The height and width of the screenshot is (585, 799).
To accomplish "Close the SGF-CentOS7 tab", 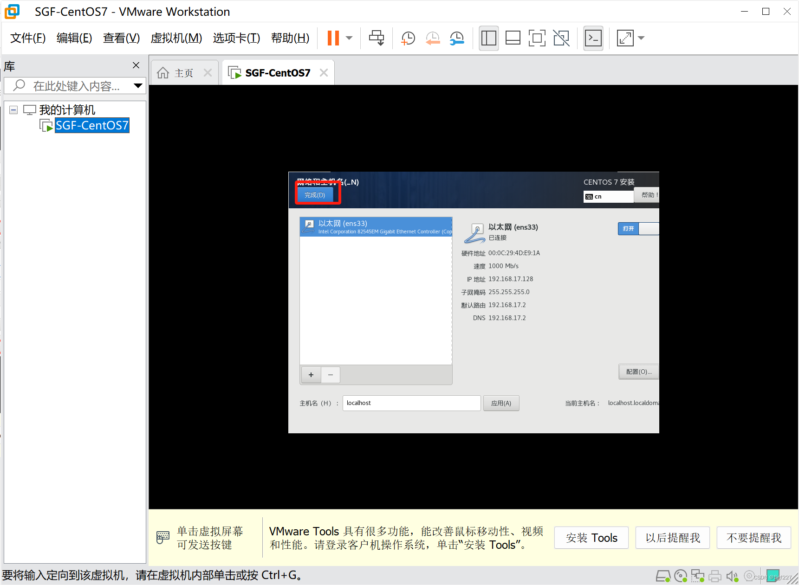I will pyautogui.click(x=324, y=73).
